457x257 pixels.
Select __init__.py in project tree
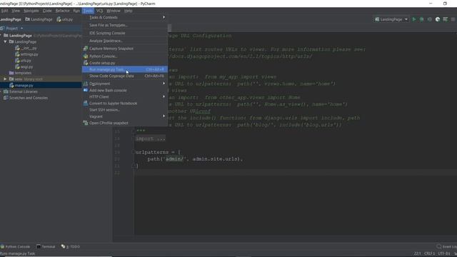click(x=26, y=48)
